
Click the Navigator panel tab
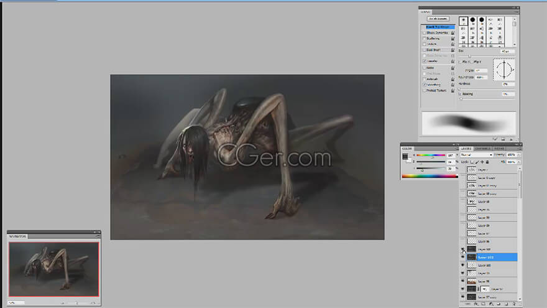coord(17,236)
